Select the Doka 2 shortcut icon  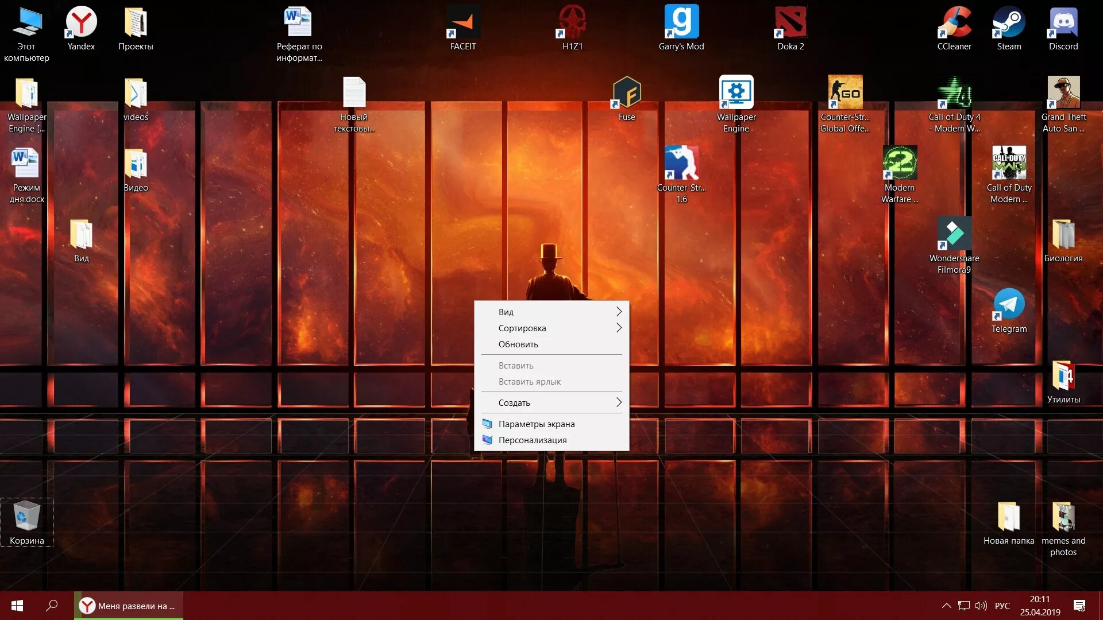pyautogui.click(x=790, y=29)
